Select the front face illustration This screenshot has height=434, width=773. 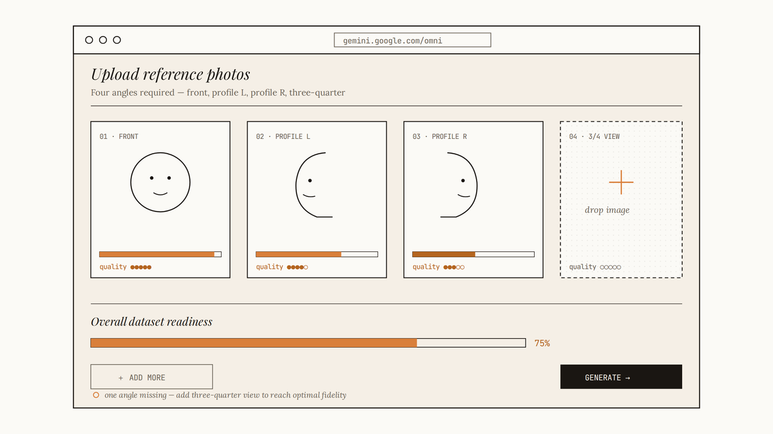pyautogui.click(x=160, y=183)
